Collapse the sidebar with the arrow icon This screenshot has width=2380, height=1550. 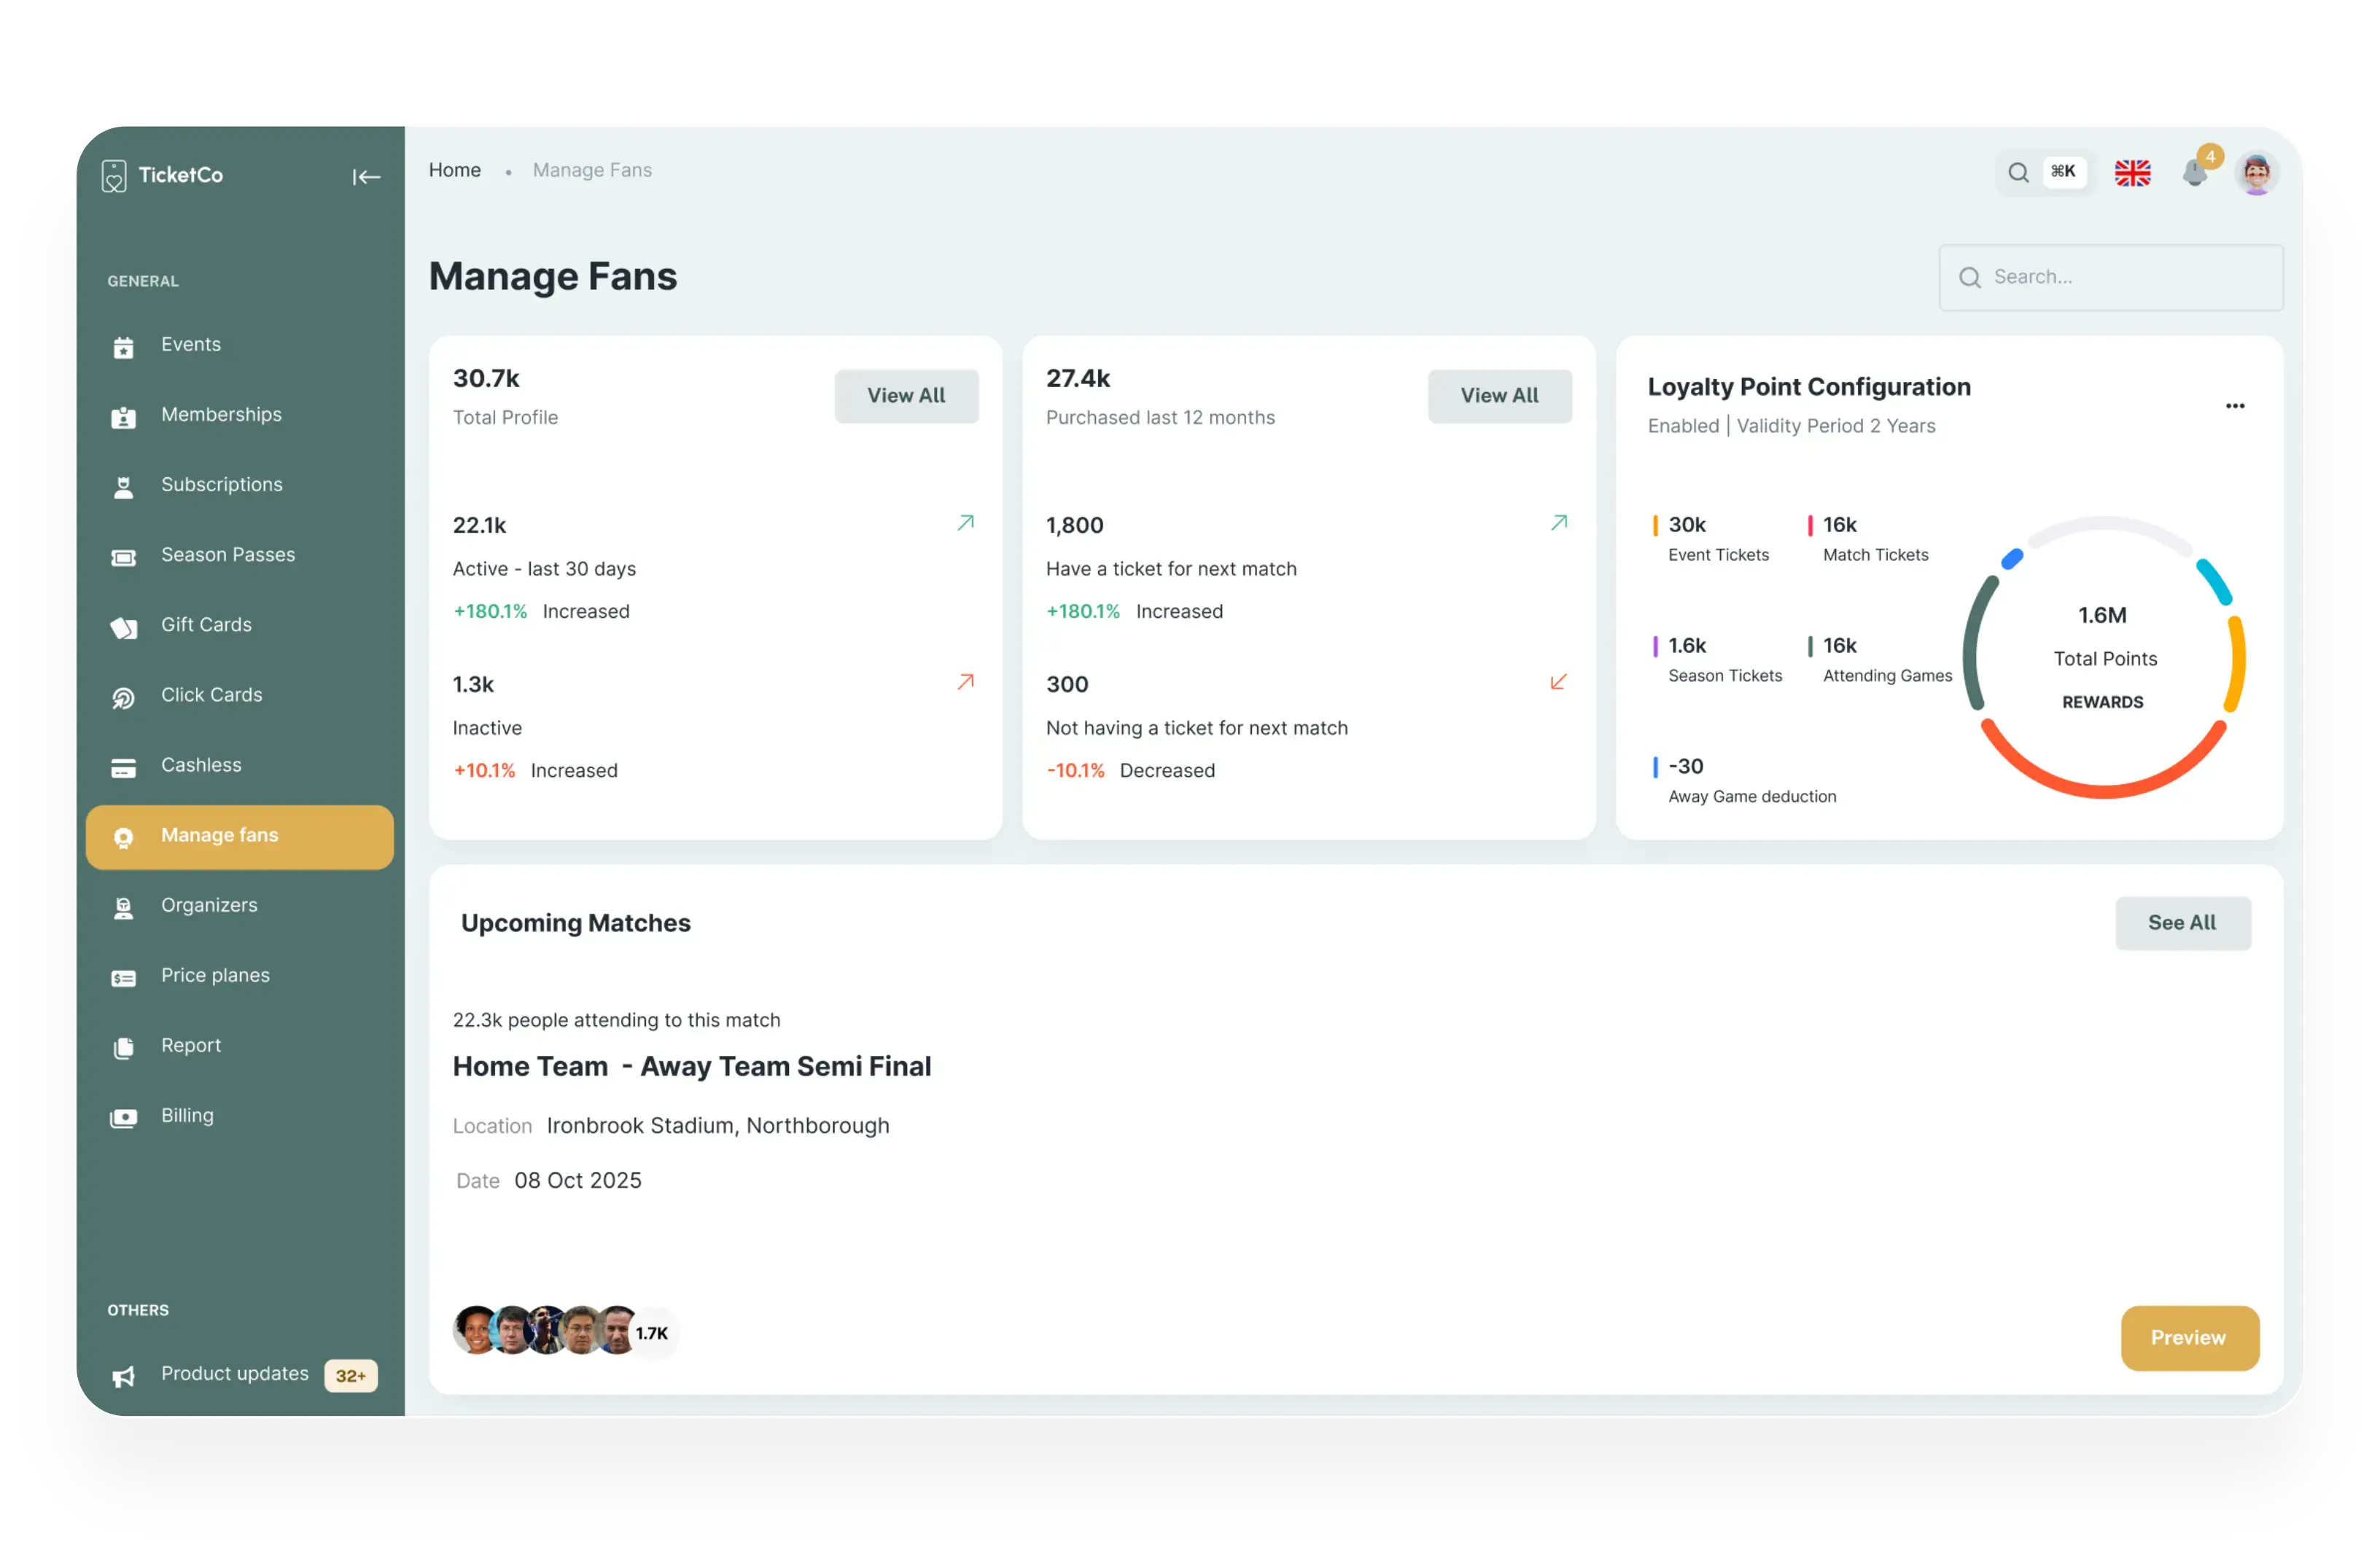pyautogui.click(x=366, y=177)
